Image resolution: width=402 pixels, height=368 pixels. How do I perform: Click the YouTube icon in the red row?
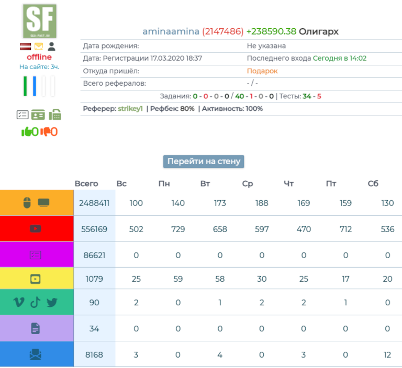pyautogui.click(x=36, y=228)
